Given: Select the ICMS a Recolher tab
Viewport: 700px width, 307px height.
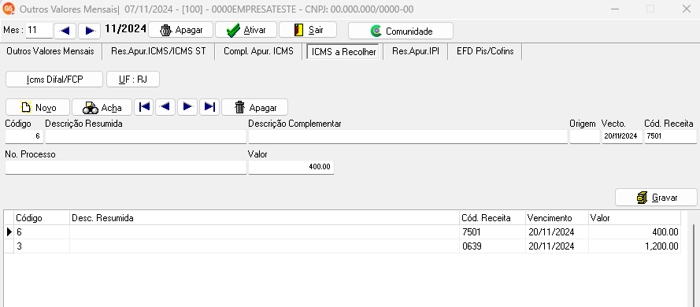Looking at the screenshot, I should tap(343, 52).
